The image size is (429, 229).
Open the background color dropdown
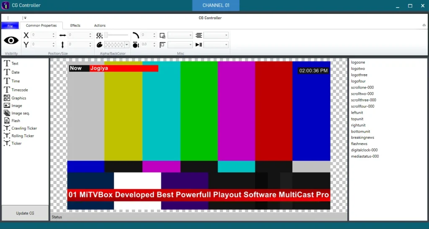pos(127,45)
